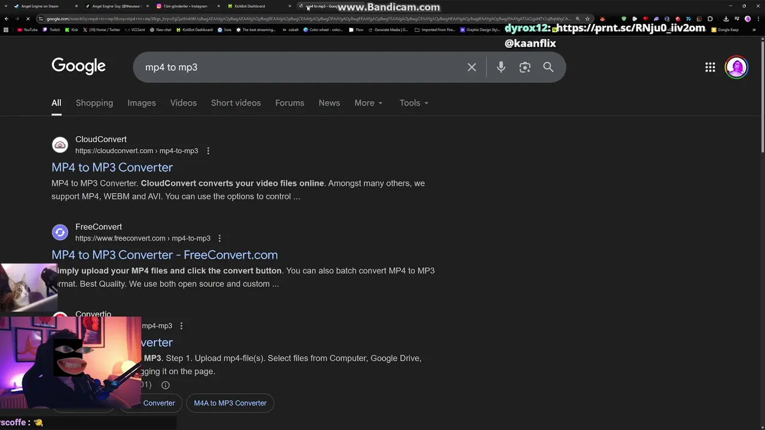Click the info icon near Convertio rating
765x430 pixels.
[x=166, y=385]
